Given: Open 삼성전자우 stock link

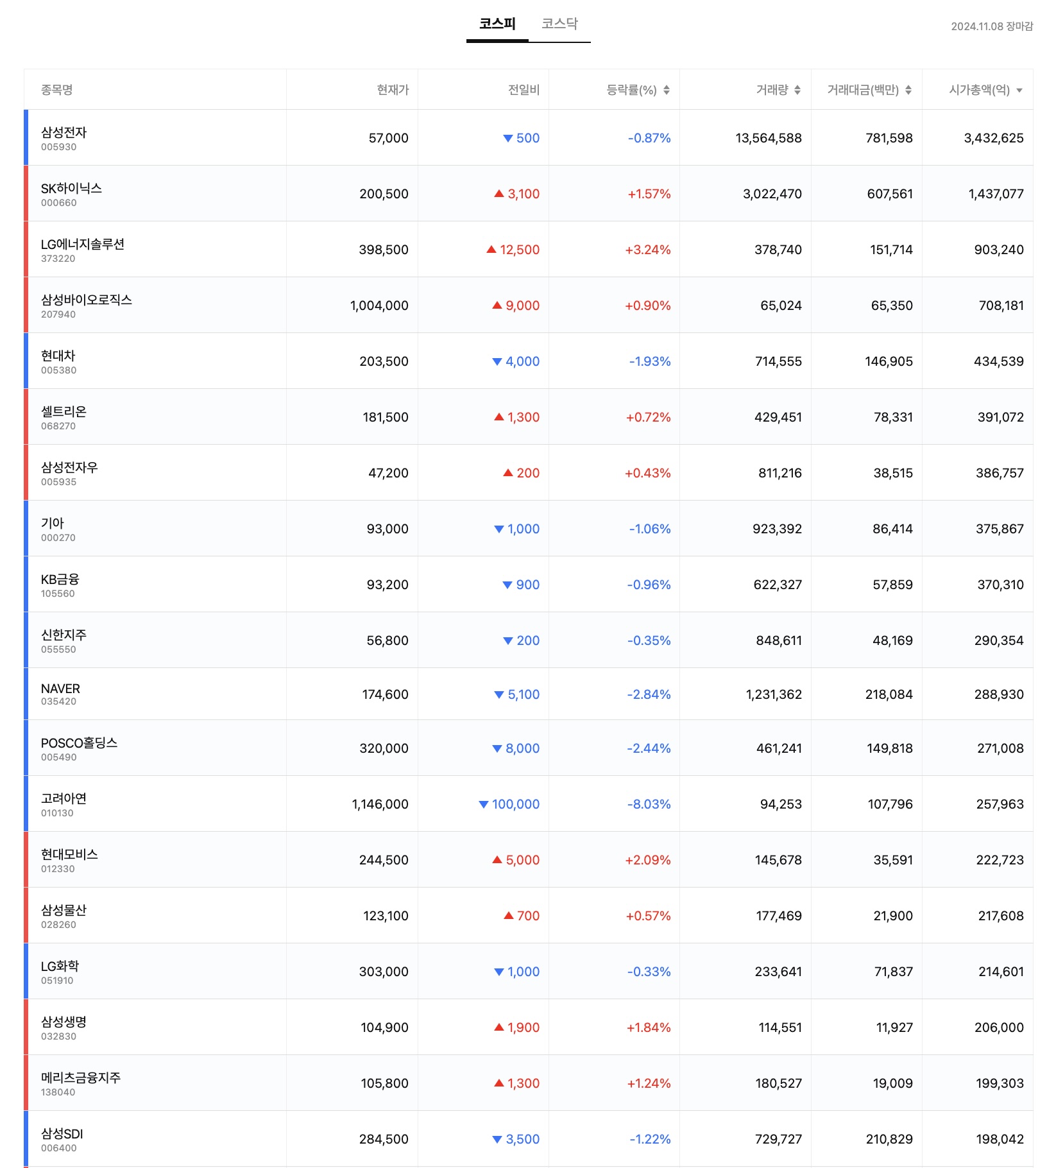Looking at the screenshot, I should (69, 467).
